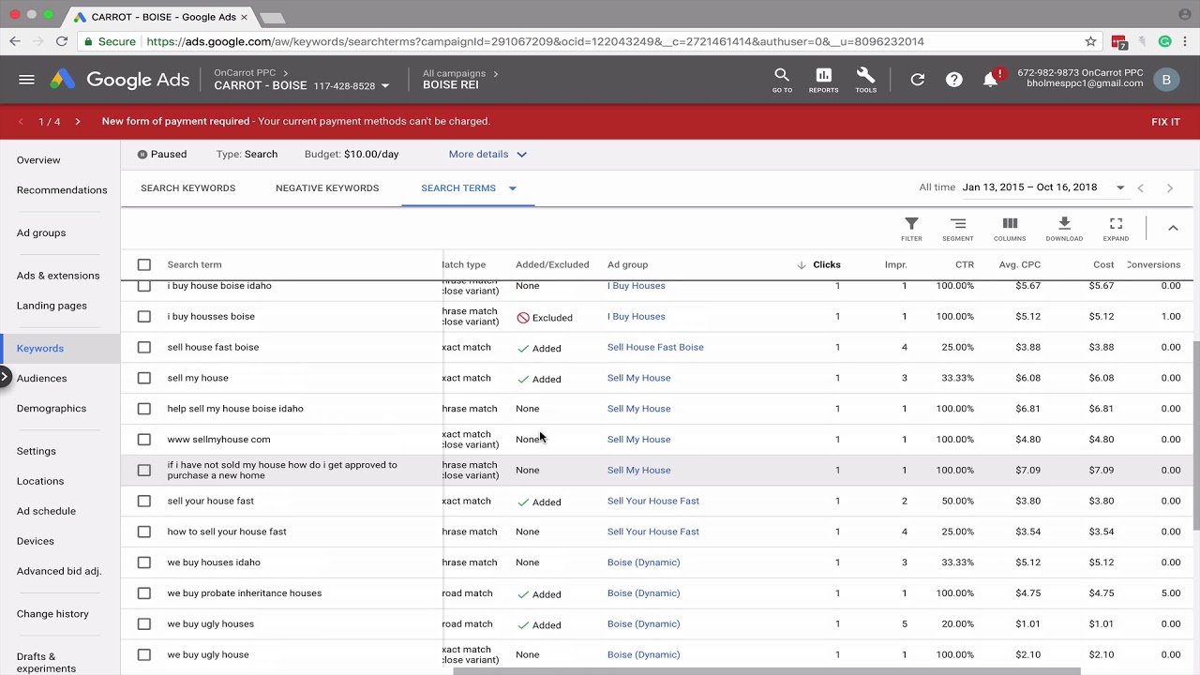Viewport: 1200px width, 675px height.
Task: Check the 'i buy housses boise' row
Action: [x=144, y=316]
